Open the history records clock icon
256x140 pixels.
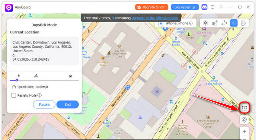[244, 108]
